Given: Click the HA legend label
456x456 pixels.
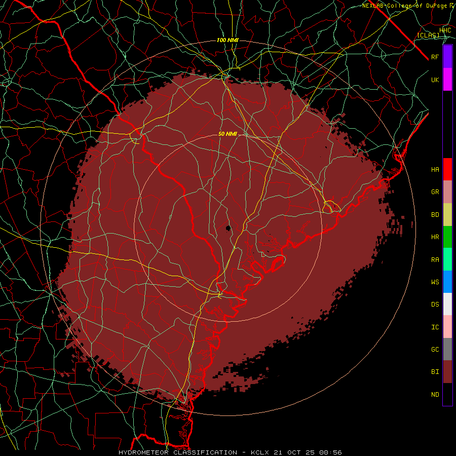Looking at the screenshot, I should coord(435,170).
